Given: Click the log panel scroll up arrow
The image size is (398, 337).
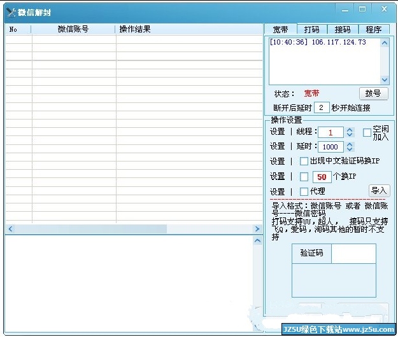Looking at the screenshot, I should pos(385,43).
